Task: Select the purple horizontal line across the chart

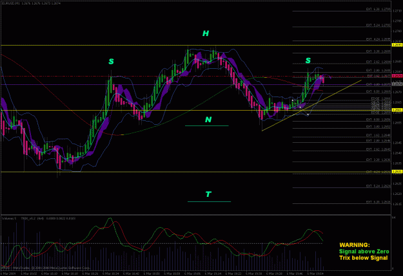Action: [x=196, y=84]
